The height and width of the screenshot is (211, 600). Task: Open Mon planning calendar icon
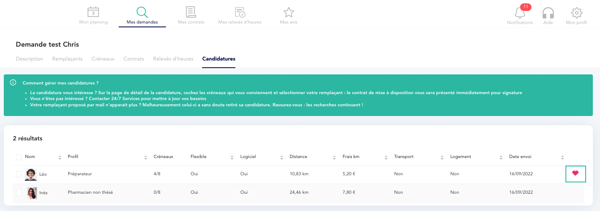tap(93, 12)
